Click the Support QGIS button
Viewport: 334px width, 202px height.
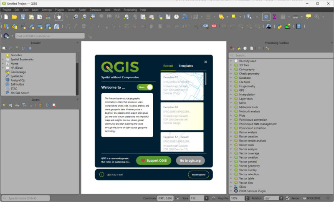[154, 161]
